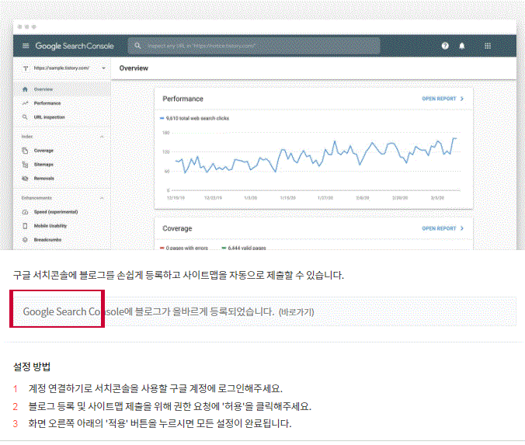525x445 pixels.
Task: Open the Performance report chevron
Action: 462,99
